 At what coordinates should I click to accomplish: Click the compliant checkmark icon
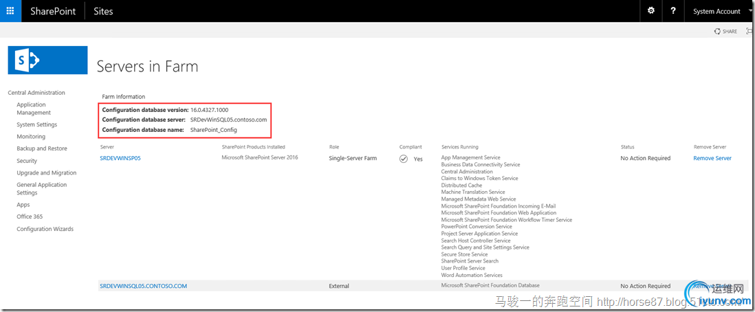click(x=404, y=159)
